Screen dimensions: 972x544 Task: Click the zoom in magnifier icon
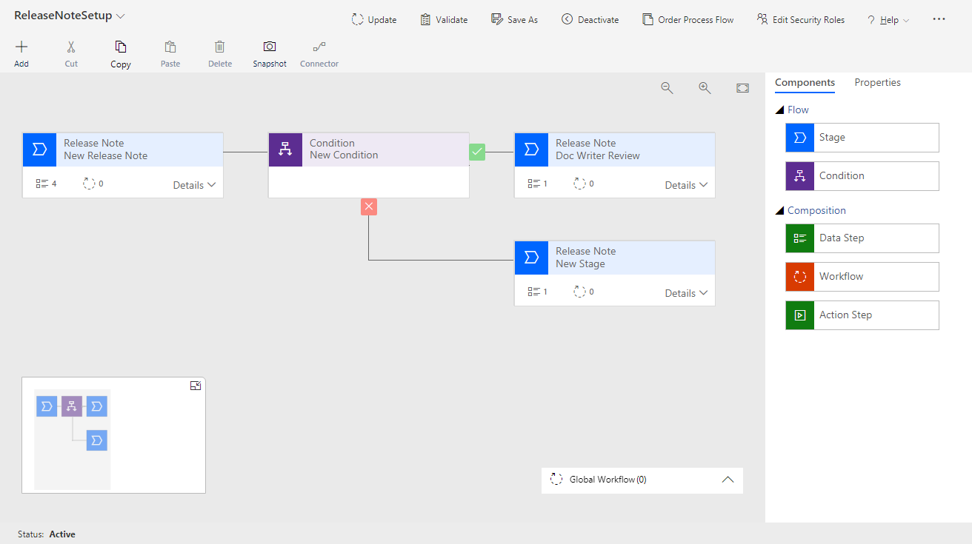tap(705, 88)
